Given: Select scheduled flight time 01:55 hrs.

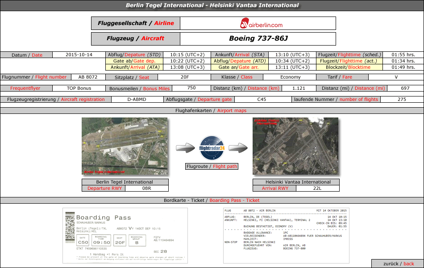Looking at the screenshot, I should 403,54.
